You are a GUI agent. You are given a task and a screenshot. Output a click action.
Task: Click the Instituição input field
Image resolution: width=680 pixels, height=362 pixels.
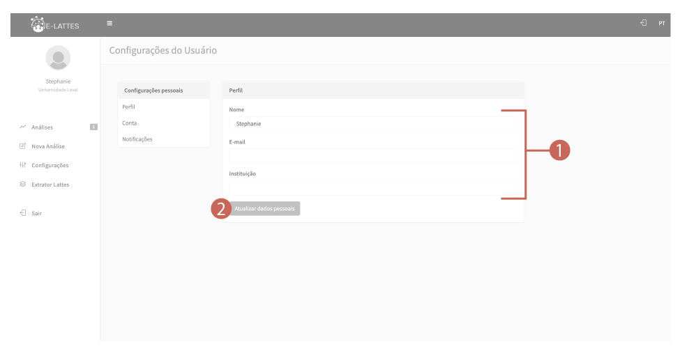click(372, 188)
